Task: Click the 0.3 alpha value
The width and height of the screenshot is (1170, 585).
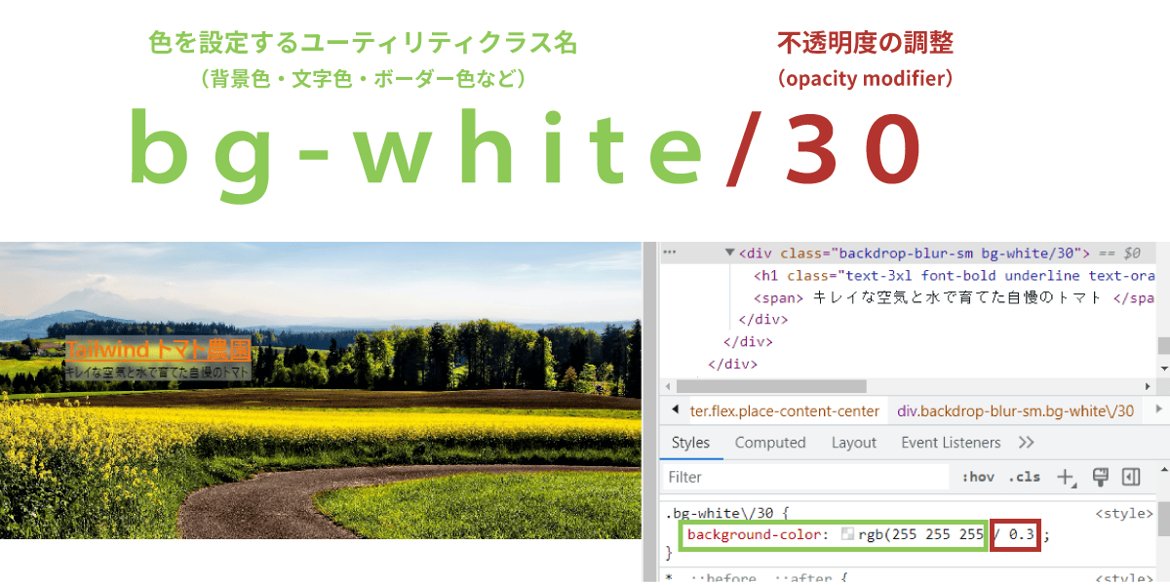Action: coord(1021,534)
